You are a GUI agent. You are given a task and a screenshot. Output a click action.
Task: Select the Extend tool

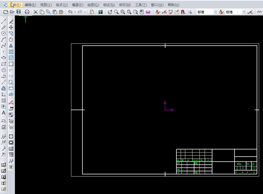[x=11, y=76]
